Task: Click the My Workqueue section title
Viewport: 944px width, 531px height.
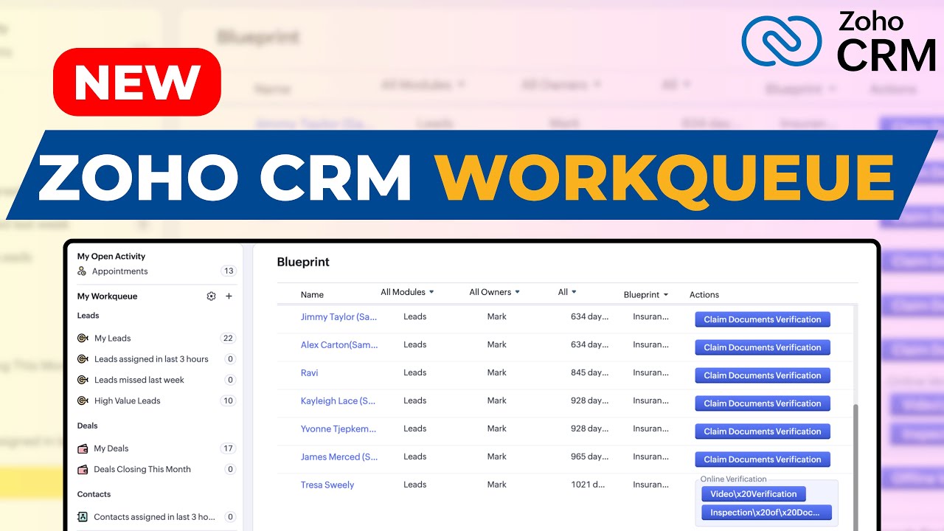Action: click(107, 296)
